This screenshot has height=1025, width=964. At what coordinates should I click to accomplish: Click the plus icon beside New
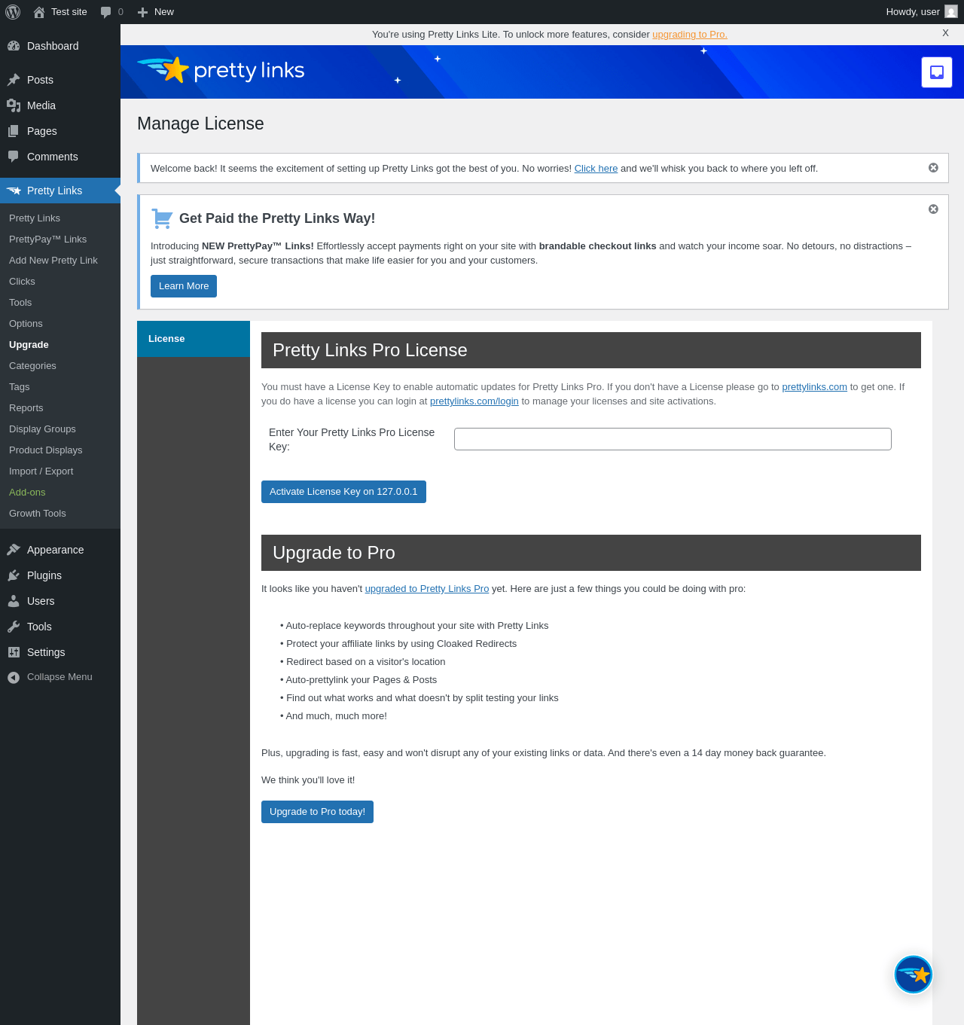click(142, 12)
